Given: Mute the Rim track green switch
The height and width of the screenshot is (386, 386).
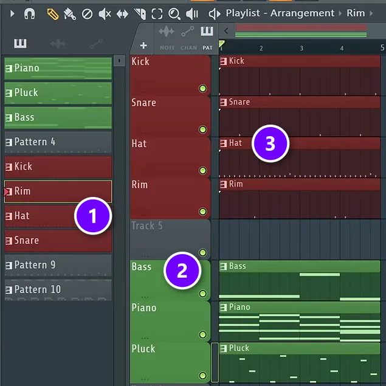Looking at the screenshot, I should coord(202,212).
